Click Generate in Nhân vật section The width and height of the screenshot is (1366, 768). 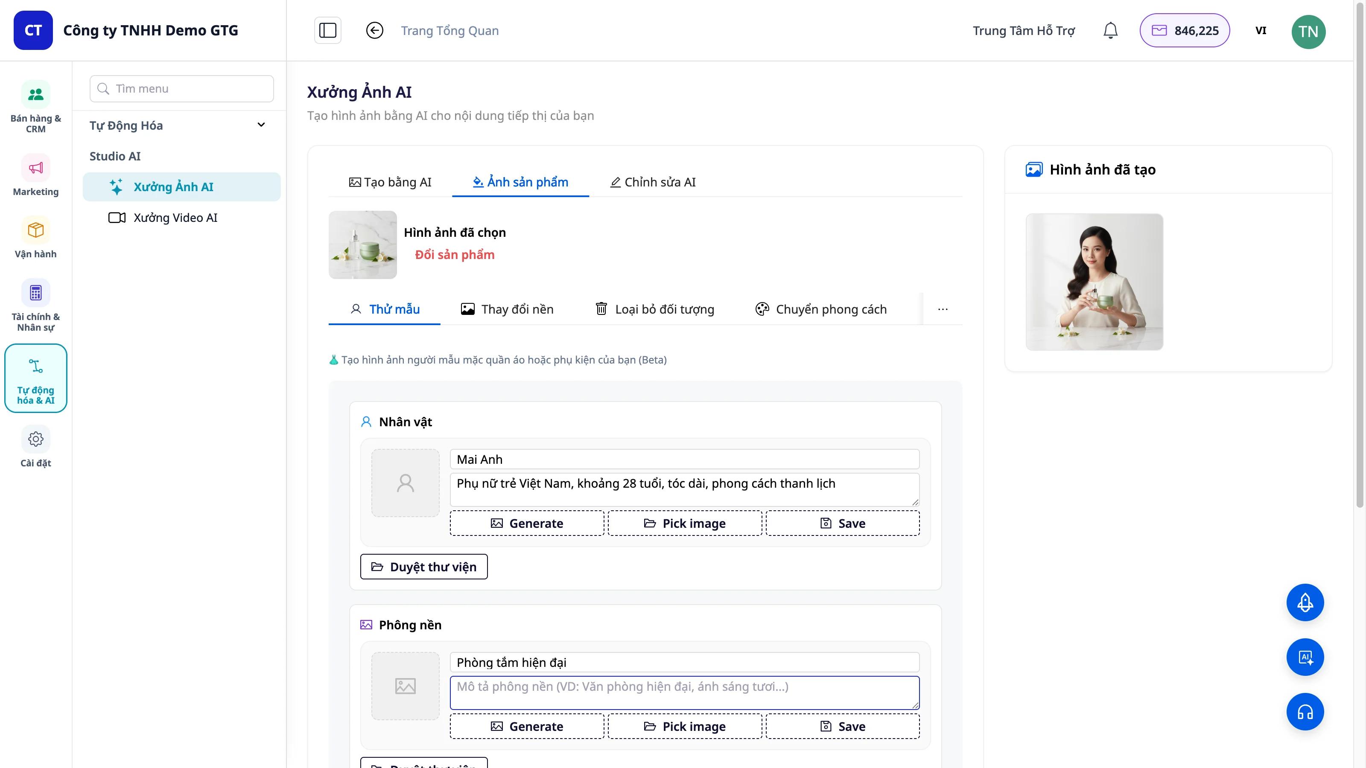tap(527, 523)
